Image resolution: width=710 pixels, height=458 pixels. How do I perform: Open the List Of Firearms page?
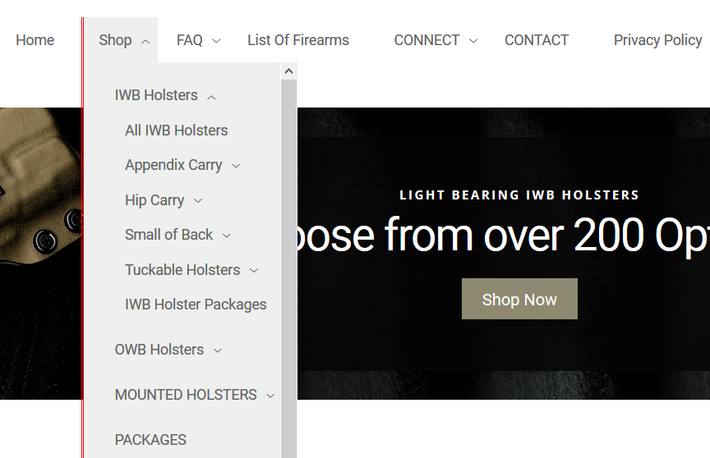pyautogui.click(x=297, y=40)
